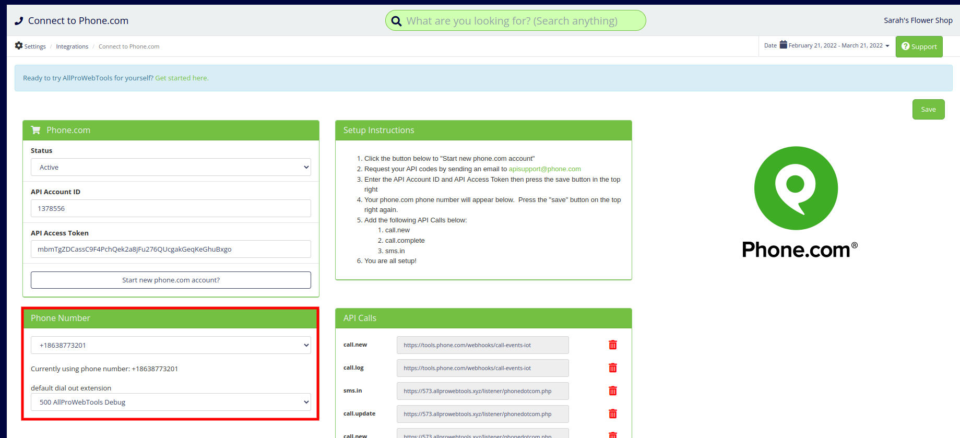Click the 'sms.in' row label
The width and height of the screenshot is (960, 438).
pyautogui.click(x=352, y=390)
